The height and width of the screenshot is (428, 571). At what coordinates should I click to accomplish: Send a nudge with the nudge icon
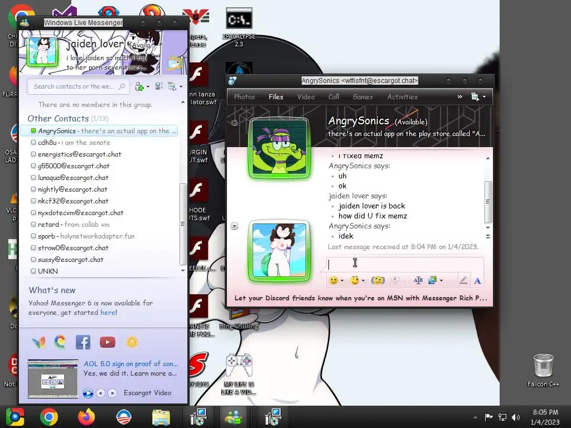(x=378, y=280)
